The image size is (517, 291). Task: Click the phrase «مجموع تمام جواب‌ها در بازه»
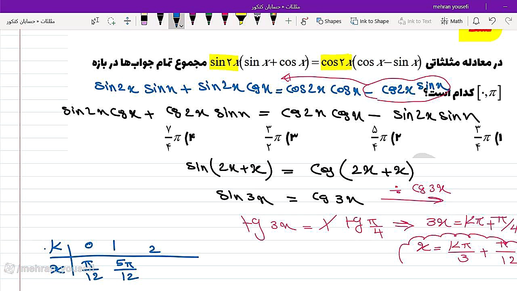(150, 63)
